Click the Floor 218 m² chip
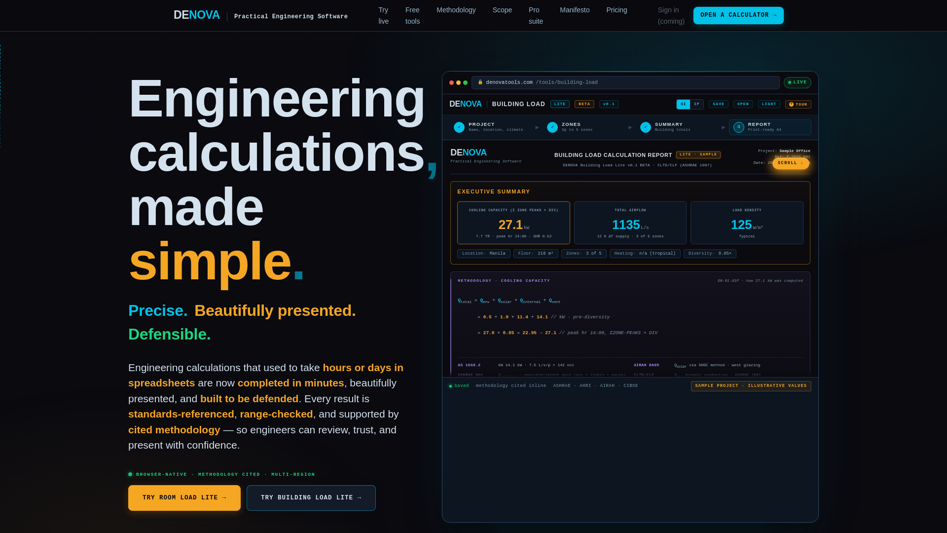Screen dimensions: 947x533 [x=536, y=254]
